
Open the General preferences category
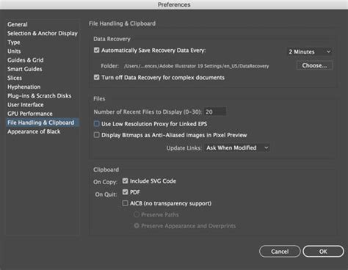[18, 24]
